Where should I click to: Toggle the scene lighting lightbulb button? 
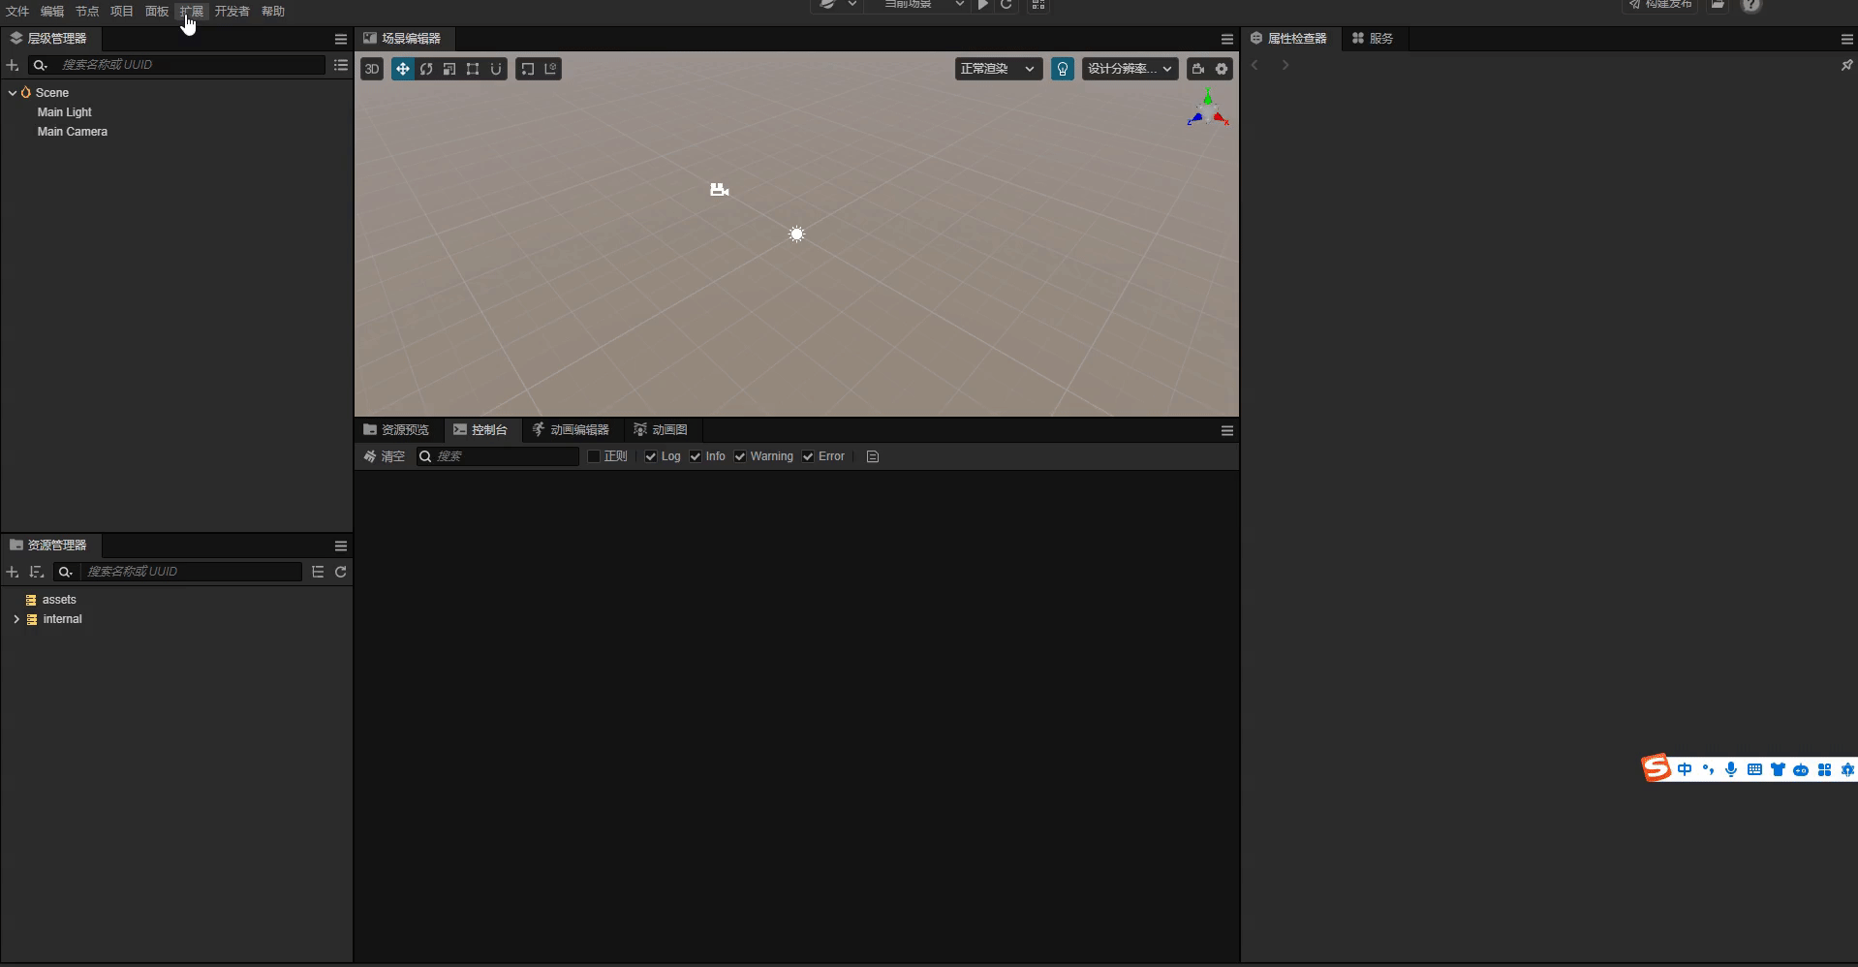click(1062, 69)
